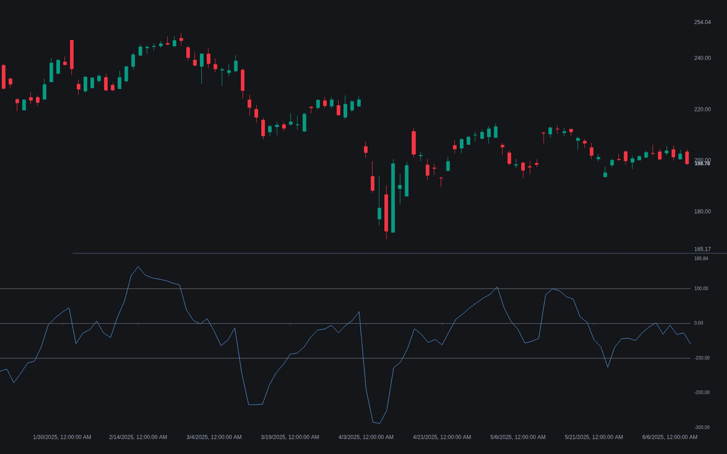This screenshot has width=727, height=454.
Task: Click the 3/19/2025 date label
Action: pyautogui.click(x=290, y=437)
